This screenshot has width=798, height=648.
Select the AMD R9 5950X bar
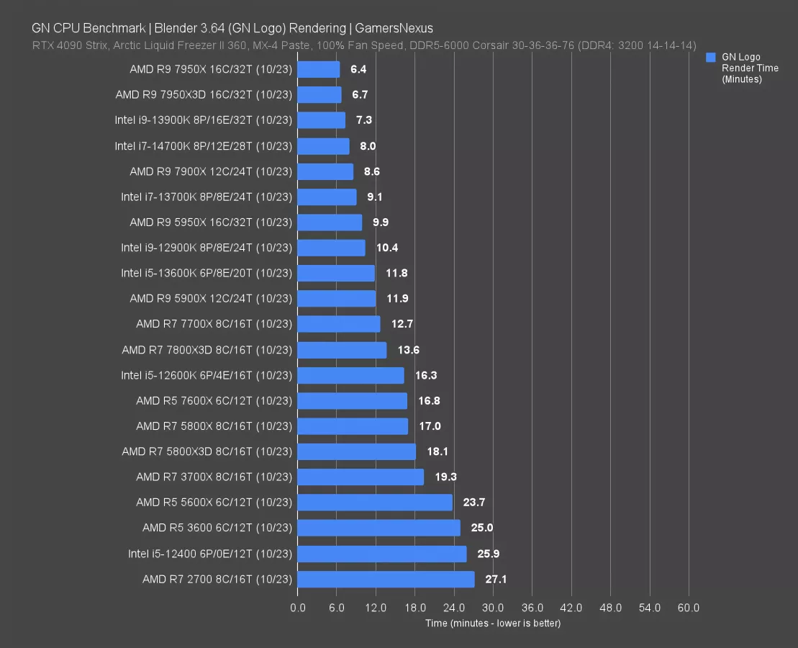tap(330, 222)
